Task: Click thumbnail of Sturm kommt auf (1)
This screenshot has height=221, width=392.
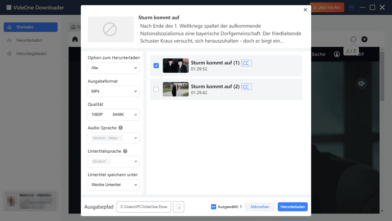Action: (x=175, y=66)
